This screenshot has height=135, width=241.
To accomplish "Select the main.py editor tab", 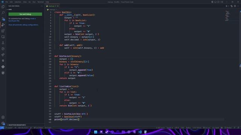I will pos(52,6).
